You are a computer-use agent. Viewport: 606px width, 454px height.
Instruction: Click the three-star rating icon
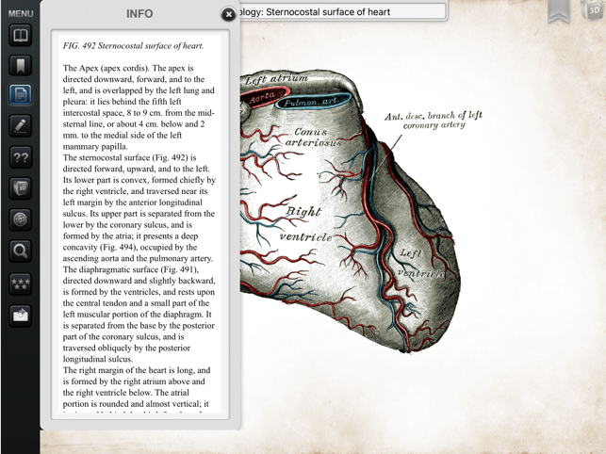(20, 283)
